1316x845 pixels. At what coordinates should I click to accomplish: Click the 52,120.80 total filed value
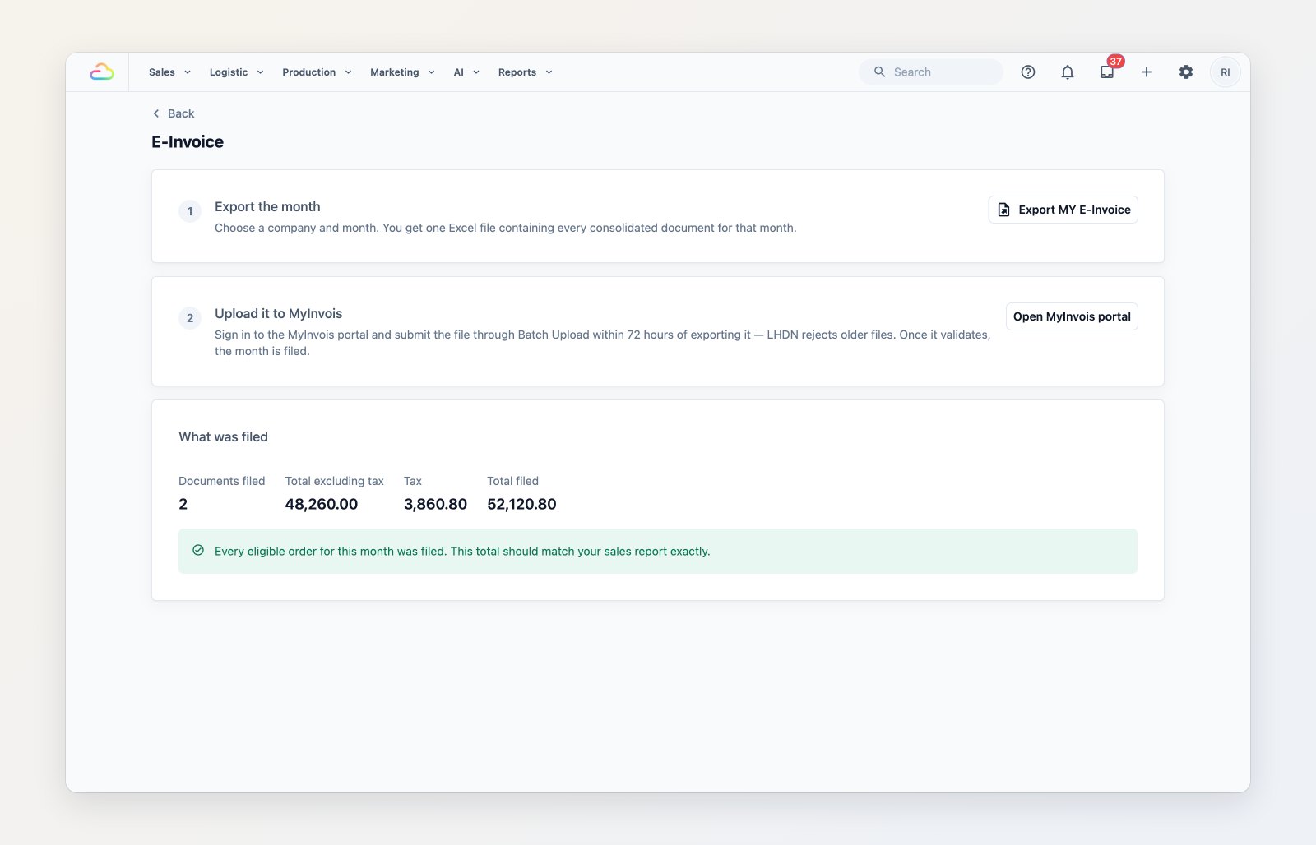click(521, 504)
